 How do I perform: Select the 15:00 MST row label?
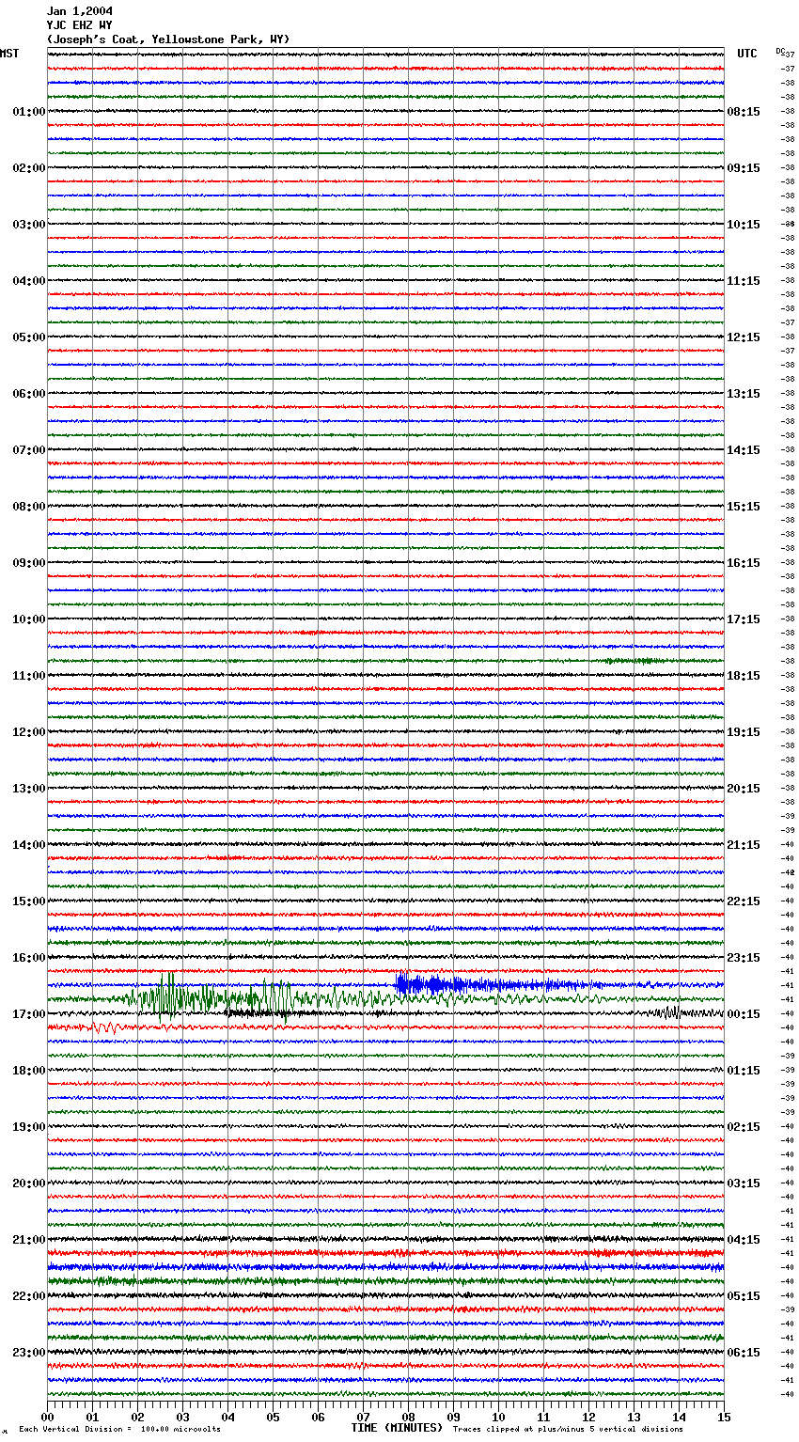[x=29, y=901]
